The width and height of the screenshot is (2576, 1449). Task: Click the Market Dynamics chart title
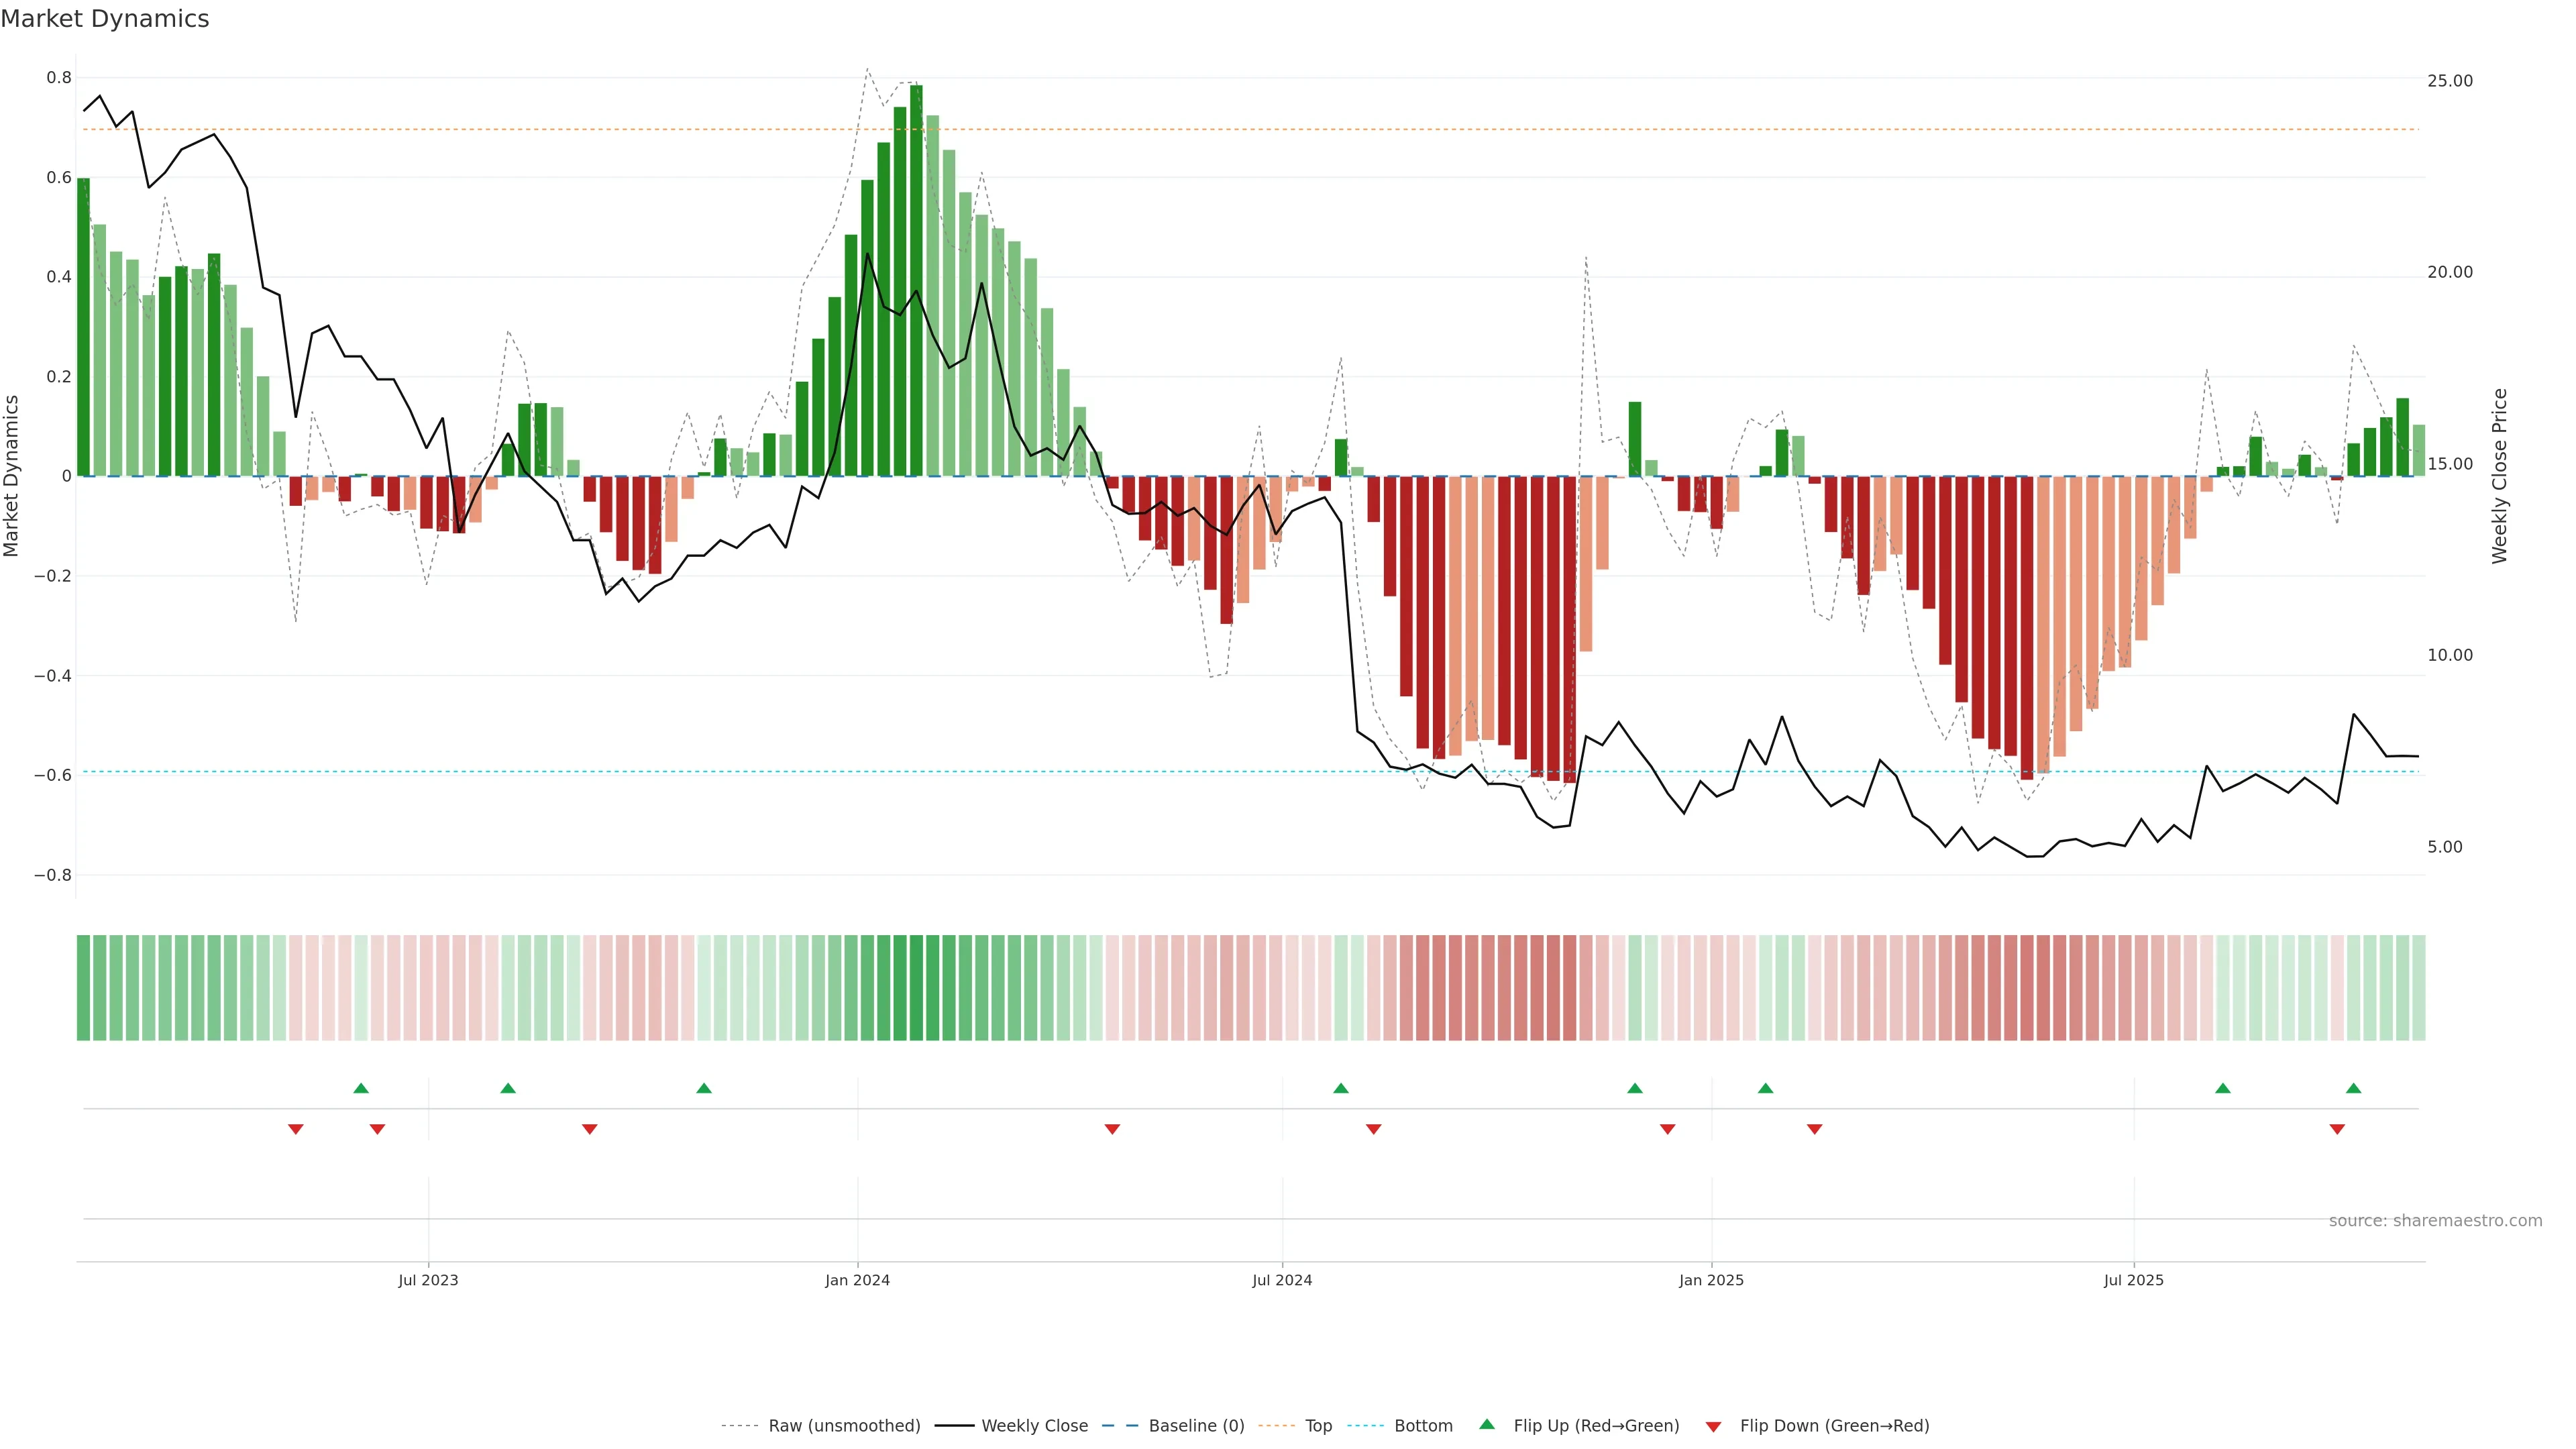click(105, 19)
